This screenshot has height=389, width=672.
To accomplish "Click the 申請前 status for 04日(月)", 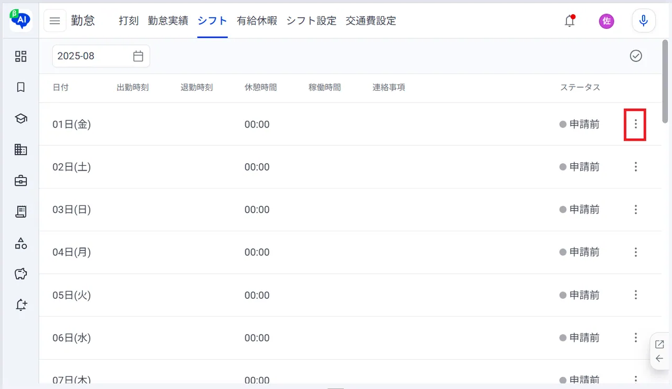I will pos(580,252).
